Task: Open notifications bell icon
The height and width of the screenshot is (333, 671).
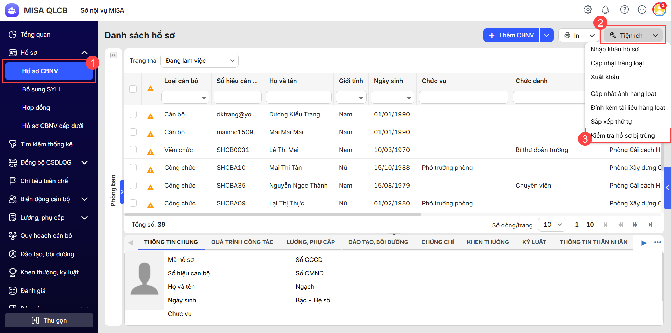Action: (605, 10)
